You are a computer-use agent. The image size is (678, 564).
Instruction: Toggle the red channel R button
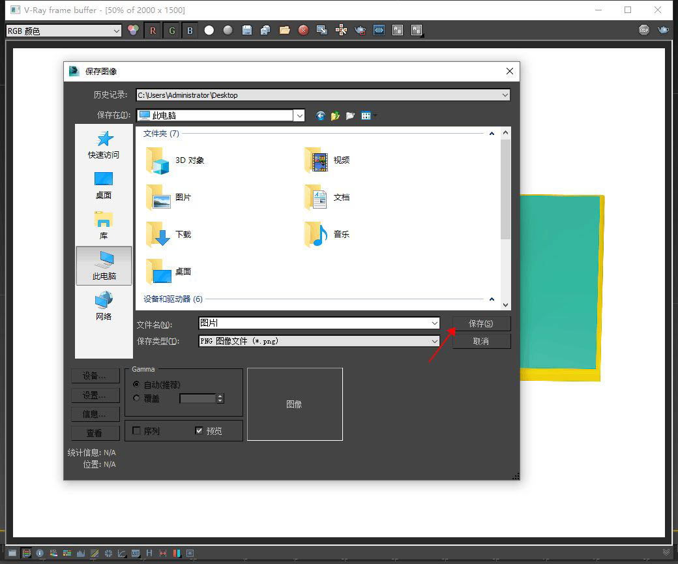[153, 31]
